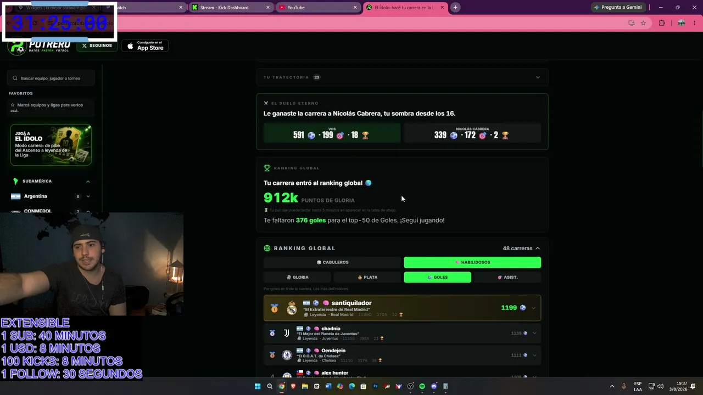Show hidden system tray icons

tap(612, 386)
